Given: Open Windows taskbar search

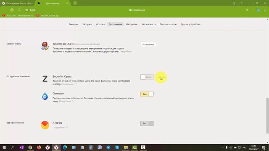Looking at the screenshot, I should 13,147.
